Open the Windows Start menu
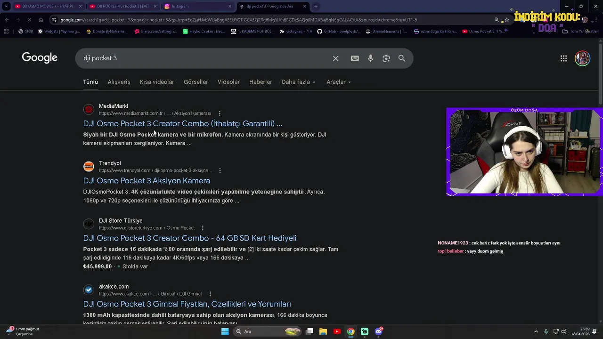603x339 pixels. pos(225,331)
